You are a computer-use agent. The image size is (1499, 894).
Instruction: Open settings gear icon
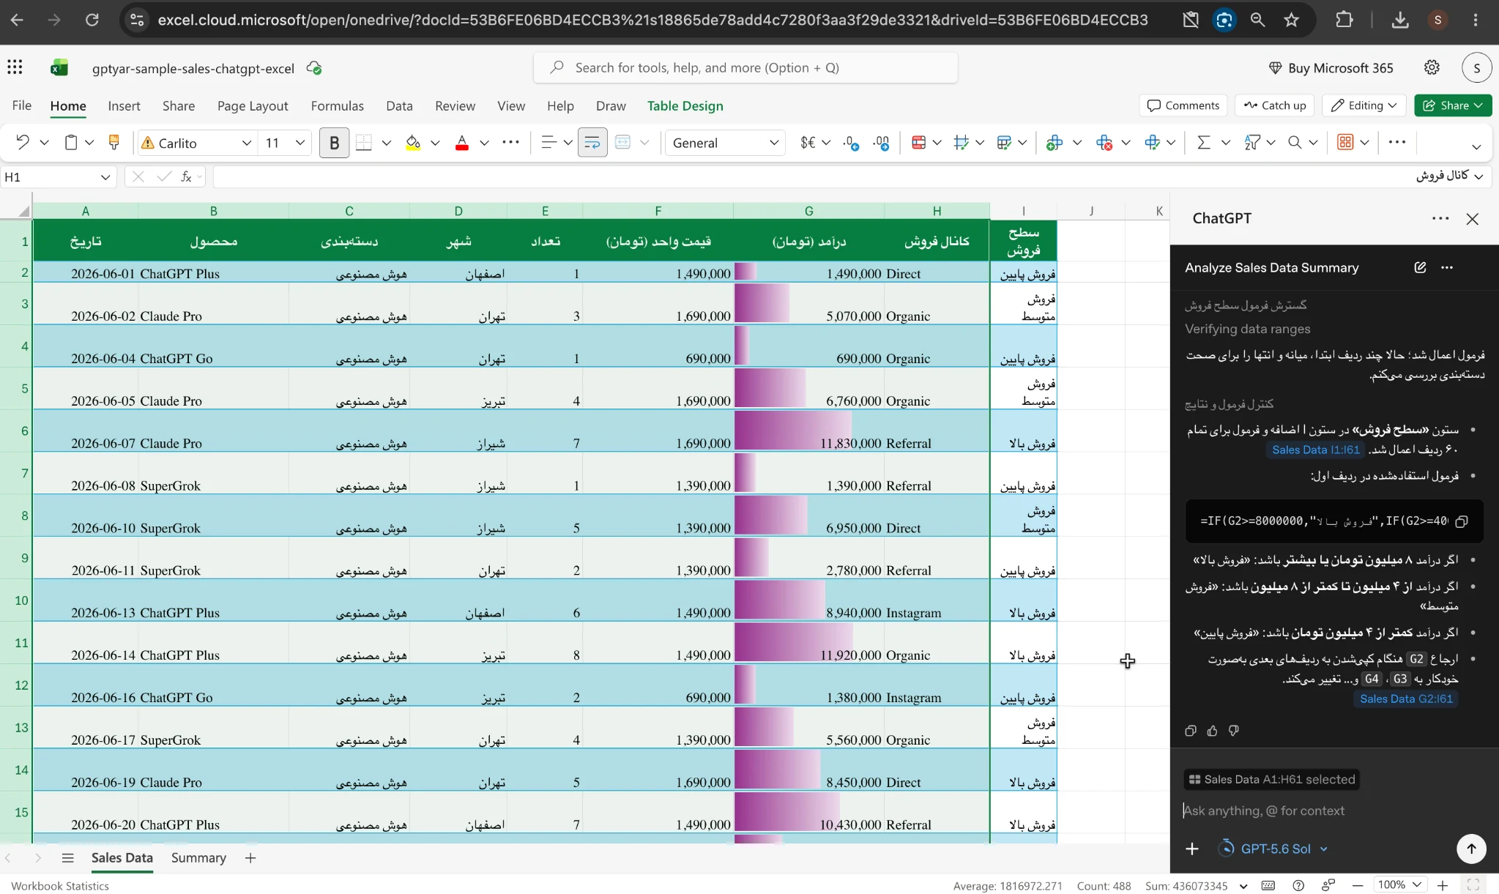pyautogui.click(x=1432, y=67)
